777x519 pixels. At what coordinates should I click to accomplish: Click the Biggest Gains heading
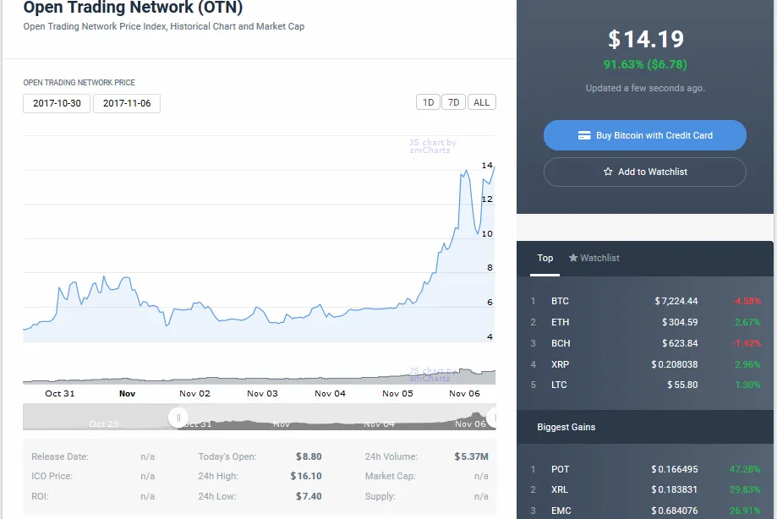566,427
